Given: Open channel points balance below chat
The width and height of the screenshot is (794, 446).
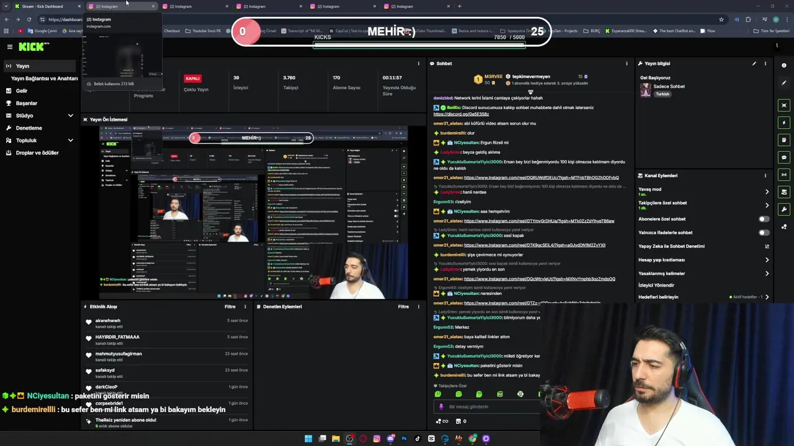Looking at the screenshot, I should coord(442,421).
